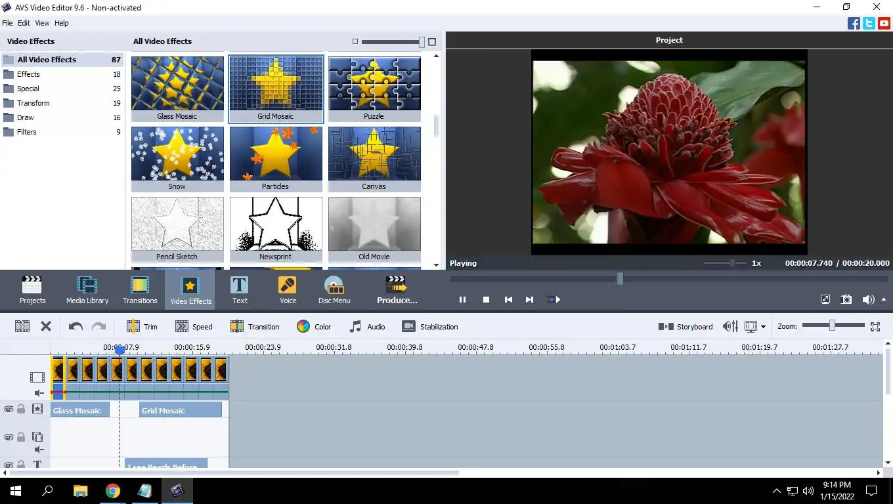Select the Special category folder
This screenshot has height=504, width=893.
pos(62,89)
